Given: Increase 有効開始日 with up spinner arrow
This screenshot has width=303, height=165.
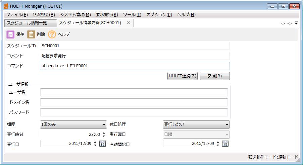Looking at the screenshot, I should coord(218,142).
